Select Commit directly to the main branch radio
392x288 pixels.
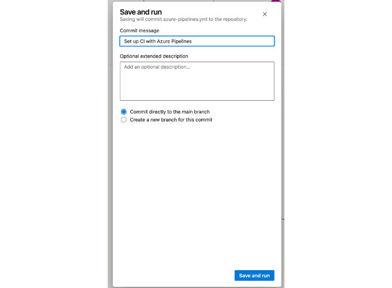pyautogui.click(x=123, y=112)
